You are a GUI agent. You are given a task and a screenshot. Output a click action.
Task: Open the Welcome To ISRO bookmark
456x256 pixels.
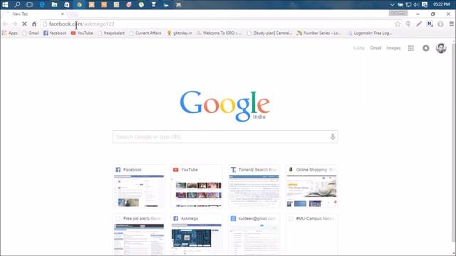(219, 33)
